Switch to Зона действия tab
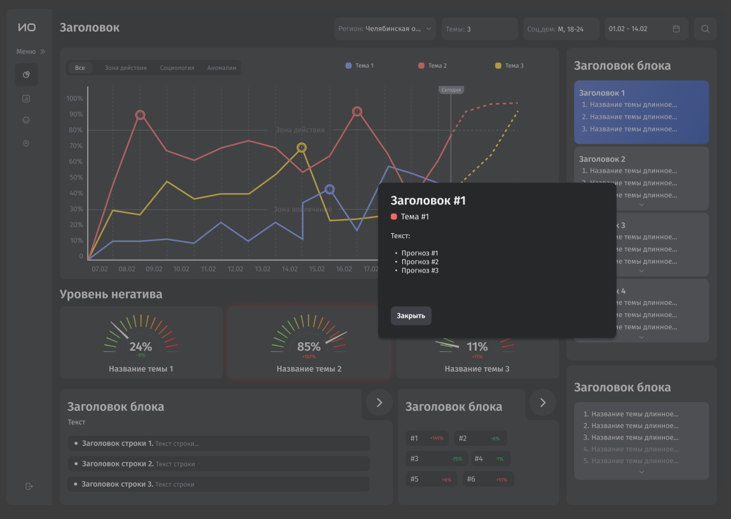731x519 pixels. pyautogui.click(x=126, y=67)
